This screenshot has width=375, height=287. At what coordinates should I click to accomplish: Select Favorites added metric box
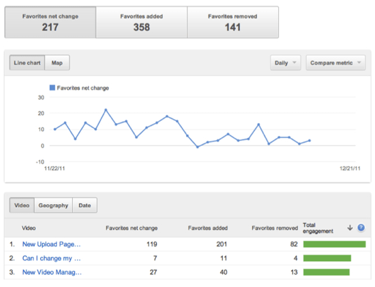(x=142, y=22)
